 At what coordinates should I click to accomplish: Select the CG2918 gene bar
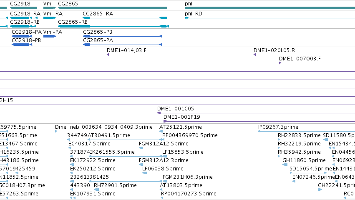23,8
